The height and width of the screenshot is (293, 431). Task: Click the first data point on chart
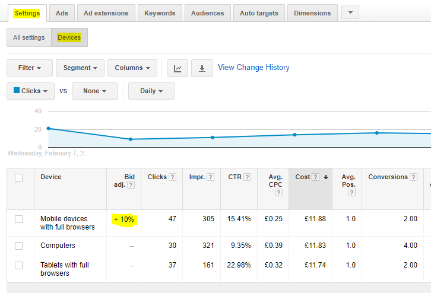tap(48, 128)
